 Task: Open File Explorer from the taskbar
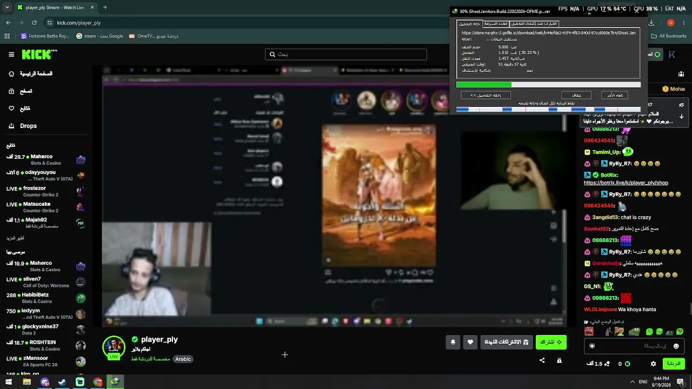27,382
